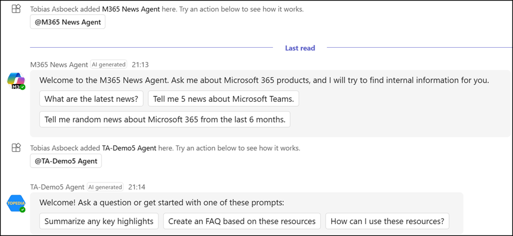
Task: Click bold 'TA-Demo5 Agent' in added notice
Action: pyautogui.click(x=129, y=148)
